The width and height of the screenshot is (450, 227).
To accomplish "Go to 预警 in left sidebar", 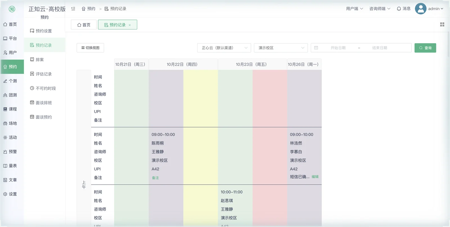I will (x=10, y=152).
